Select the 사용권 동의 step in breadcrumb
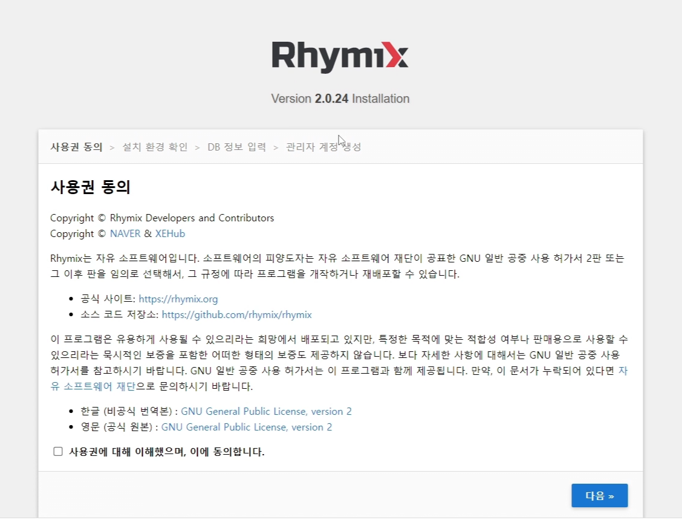Screen dimensions: 682x520 pos(77,147)
